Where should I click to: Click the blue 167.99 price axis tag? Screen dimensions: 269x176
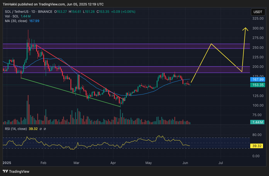(258, 79)
